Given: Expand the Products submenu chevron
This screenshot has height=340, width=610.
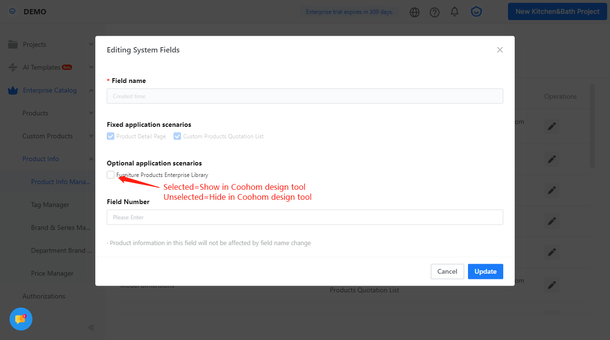Looking at the screenshot, I should 91,113.
